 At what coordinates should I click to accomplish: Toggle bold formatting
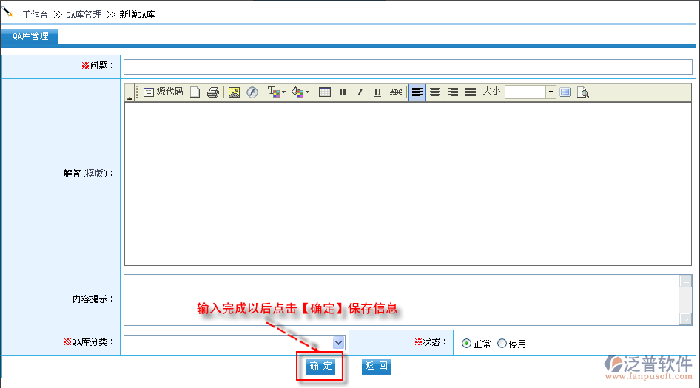[343, 92]
